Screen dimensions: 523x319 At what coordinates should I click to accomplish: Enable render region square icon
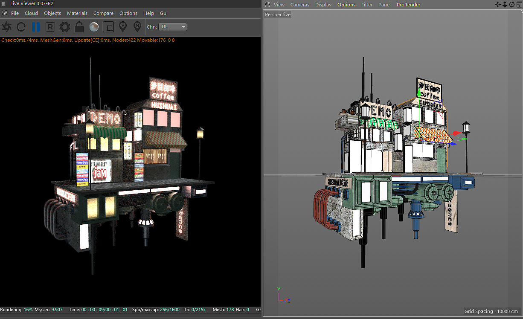(108, 27)
